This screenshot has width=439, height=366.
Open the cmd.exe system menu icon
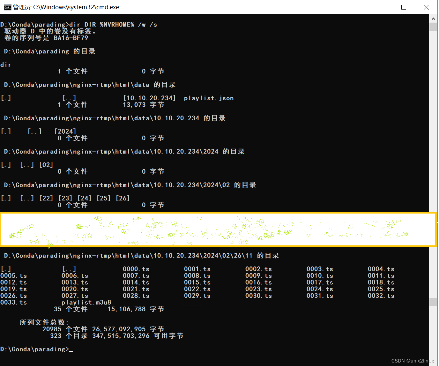pos(7,7)
